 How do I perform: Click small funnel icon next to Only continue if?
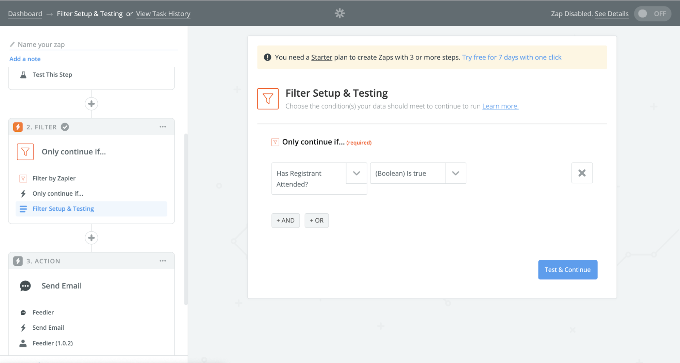click(275, 142)
